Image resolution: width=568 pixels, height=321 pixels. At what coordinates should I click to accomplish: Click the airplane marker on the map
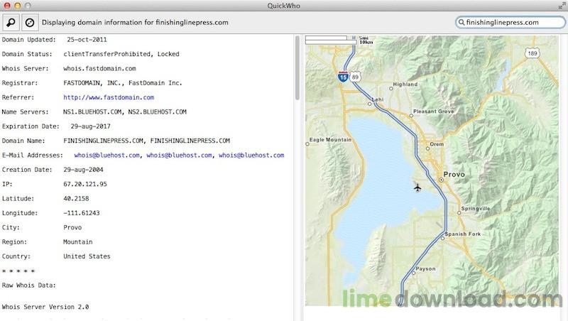point(417,187)
